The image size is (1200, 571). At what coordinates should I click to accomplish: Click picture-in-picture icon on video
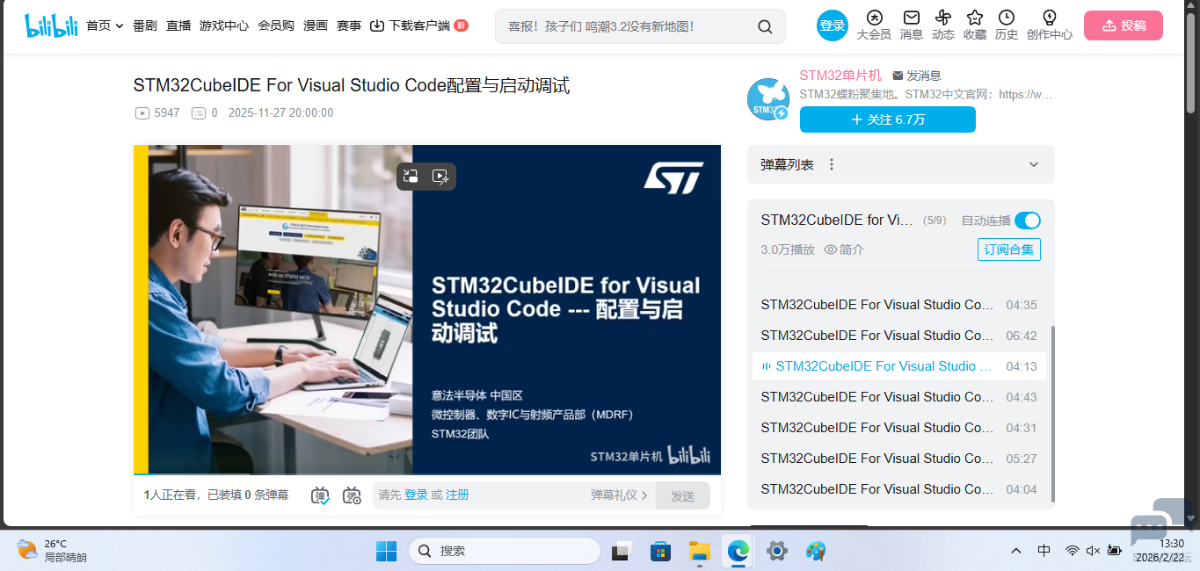click(x=411, y=177)
